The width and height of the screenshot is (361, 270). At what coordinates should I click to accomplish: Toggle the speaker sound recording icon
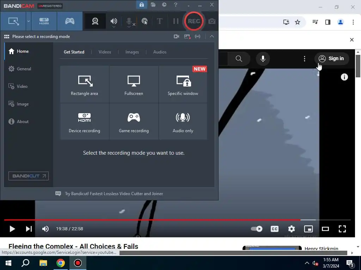point(114,21)
